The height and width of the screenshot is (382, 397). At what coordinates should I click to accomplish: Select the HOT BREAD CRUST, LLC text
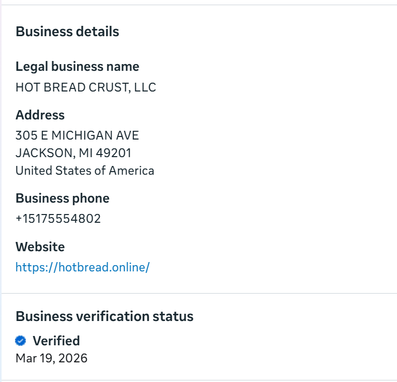pos(85,87)
